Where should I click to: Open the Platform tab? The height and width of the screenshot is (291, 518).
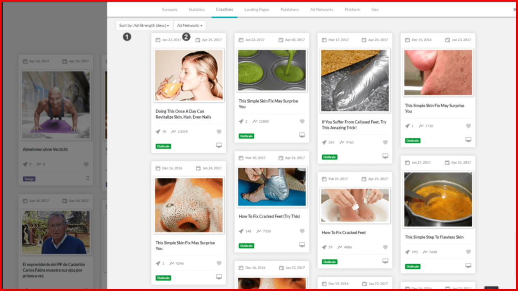(352, 9)
